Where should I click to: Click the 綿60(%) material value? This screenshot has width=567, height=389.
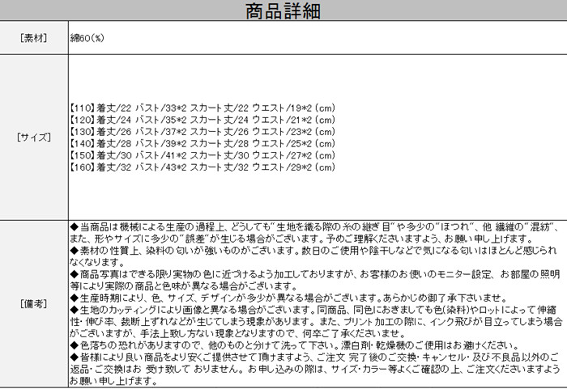(88, 38)
